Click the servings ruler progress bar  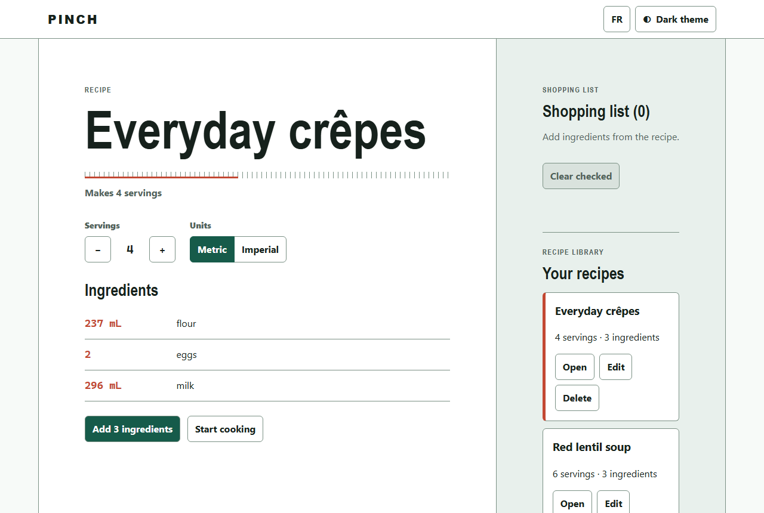point(267,175)
